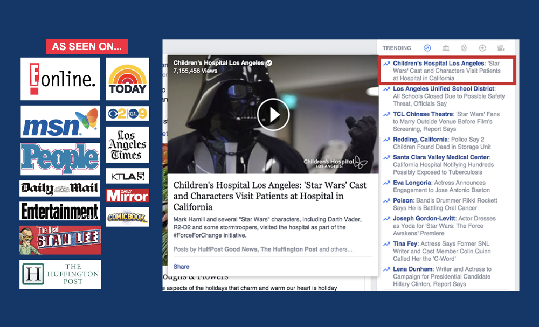Play the Darth Vader hospital video
The image size is (539, 327).
273,114
